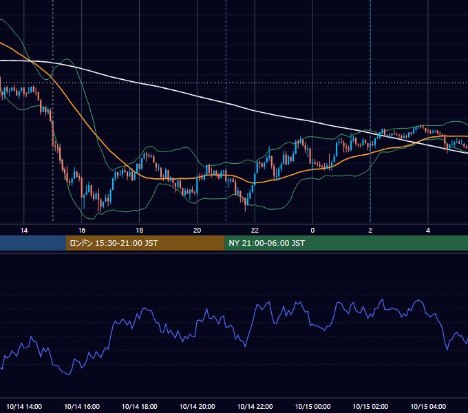The image size is (468, 413).
Task: Click the 18 hour label on price chart axis
Action: coord(140,231)
